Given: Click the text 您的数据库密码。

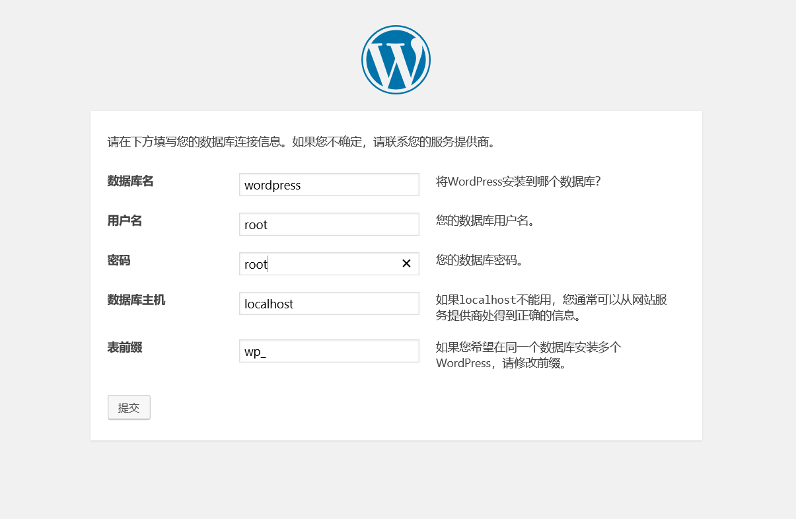Looking at the screenshot, I should point(480,261).
